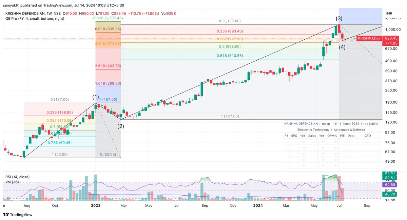Select the wave (2) label
The height and width of the screenshot is (220, 407).
(121, 126)
